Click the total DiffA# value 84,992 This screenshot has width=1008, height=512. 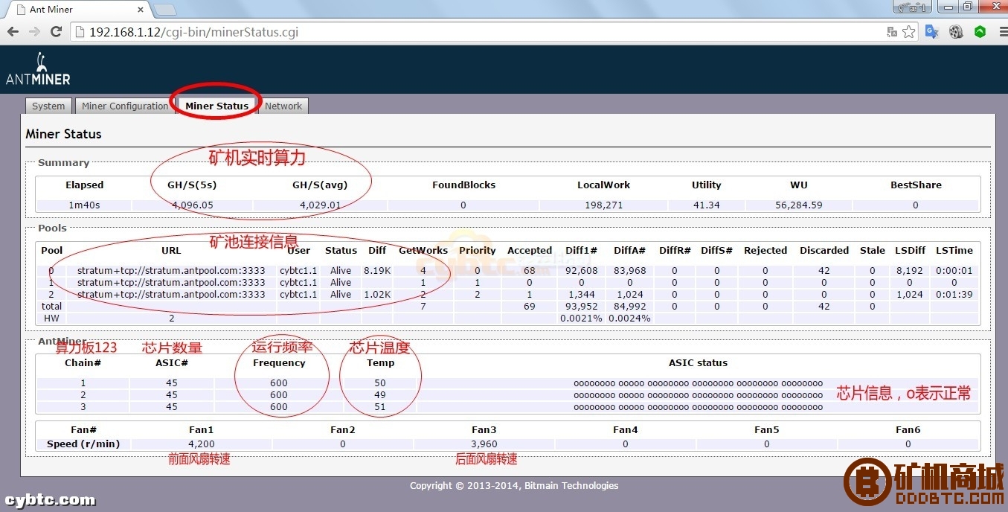coord(629,307)
